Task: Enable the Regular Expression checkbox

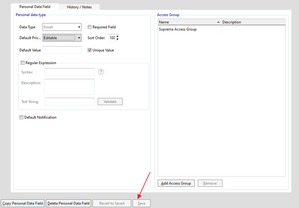Action: [23, 63]
